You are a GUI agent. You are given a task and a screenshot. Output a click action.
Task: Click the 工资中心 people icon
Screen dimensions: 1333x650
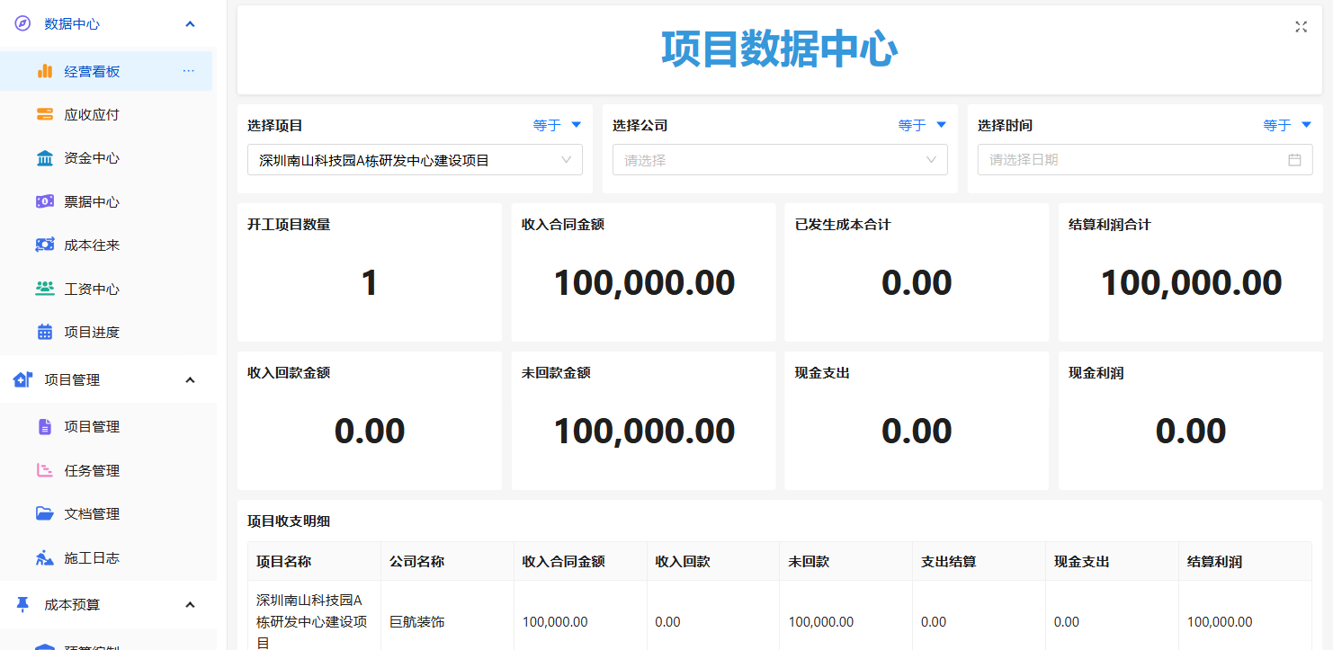[45, 289]
